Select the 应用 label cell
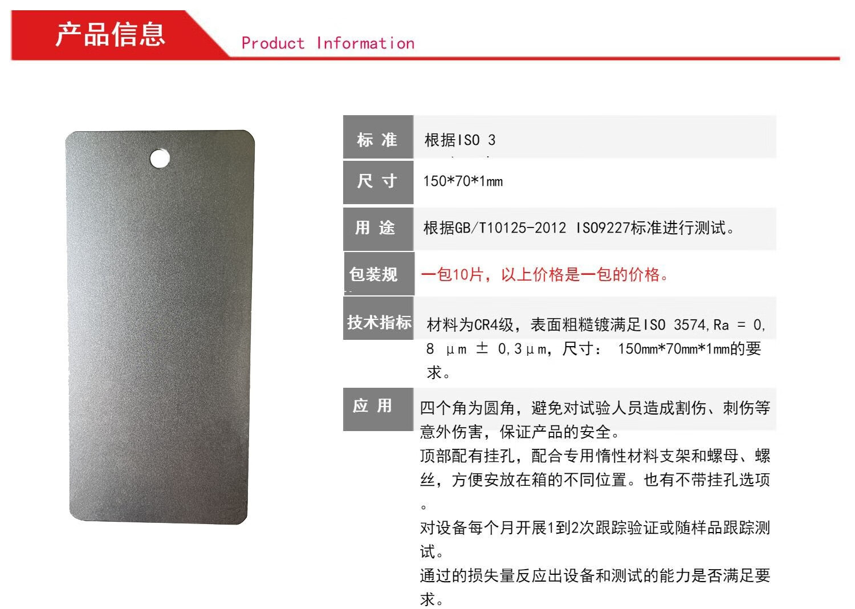The height and width of the screenshot is (609, 855). [x=378, y=409]
